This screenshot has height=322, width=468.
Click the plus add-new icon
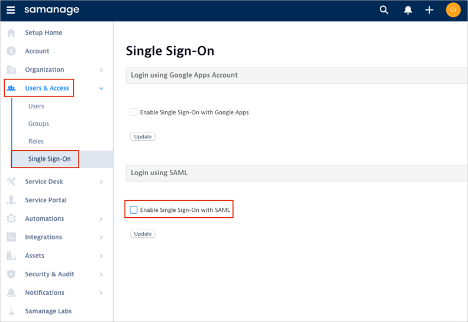pyautogui.click(x=430, y=10)
